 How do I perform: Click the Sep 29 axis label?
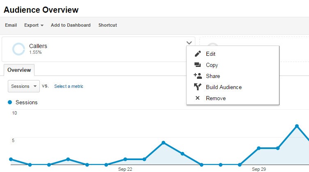(259, 169)
